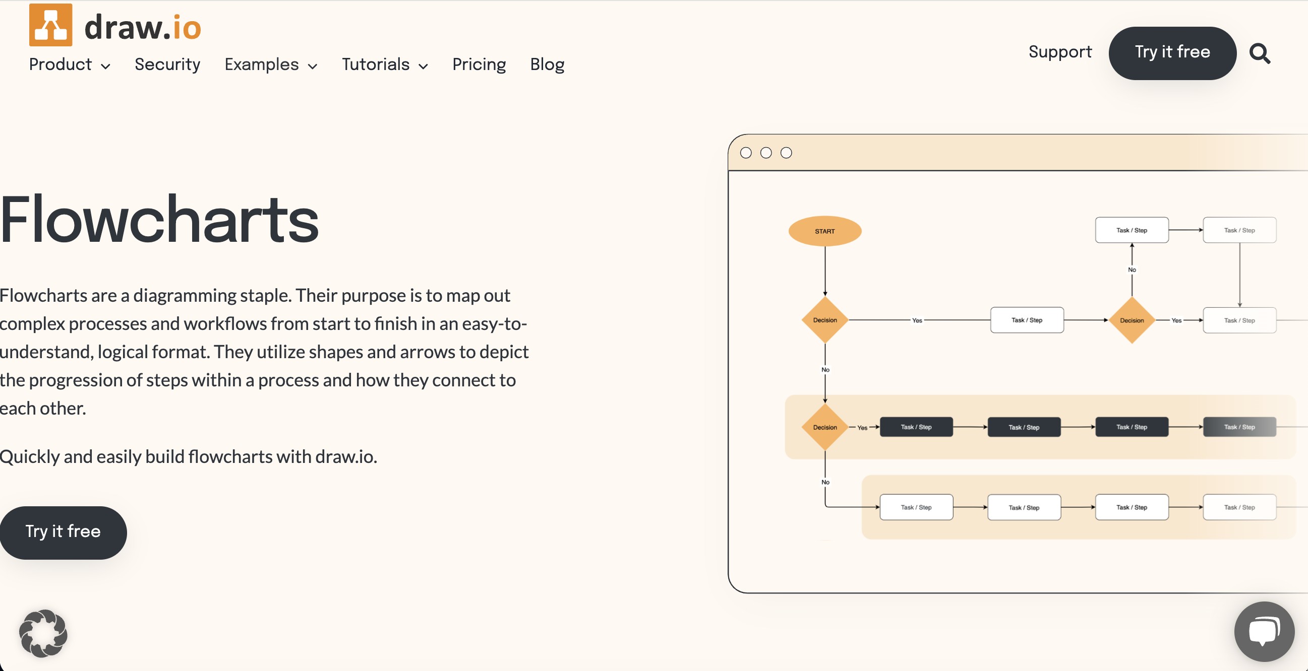
Task: Click Try it free below the description
Action: (x=63, y=532)
